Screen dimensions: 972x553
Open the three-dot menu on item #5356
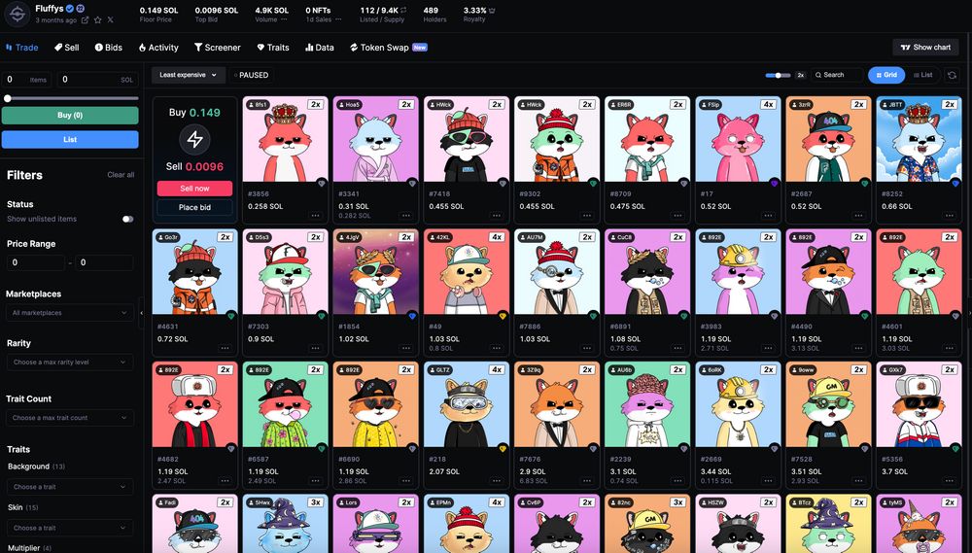(x=949, y=481)
